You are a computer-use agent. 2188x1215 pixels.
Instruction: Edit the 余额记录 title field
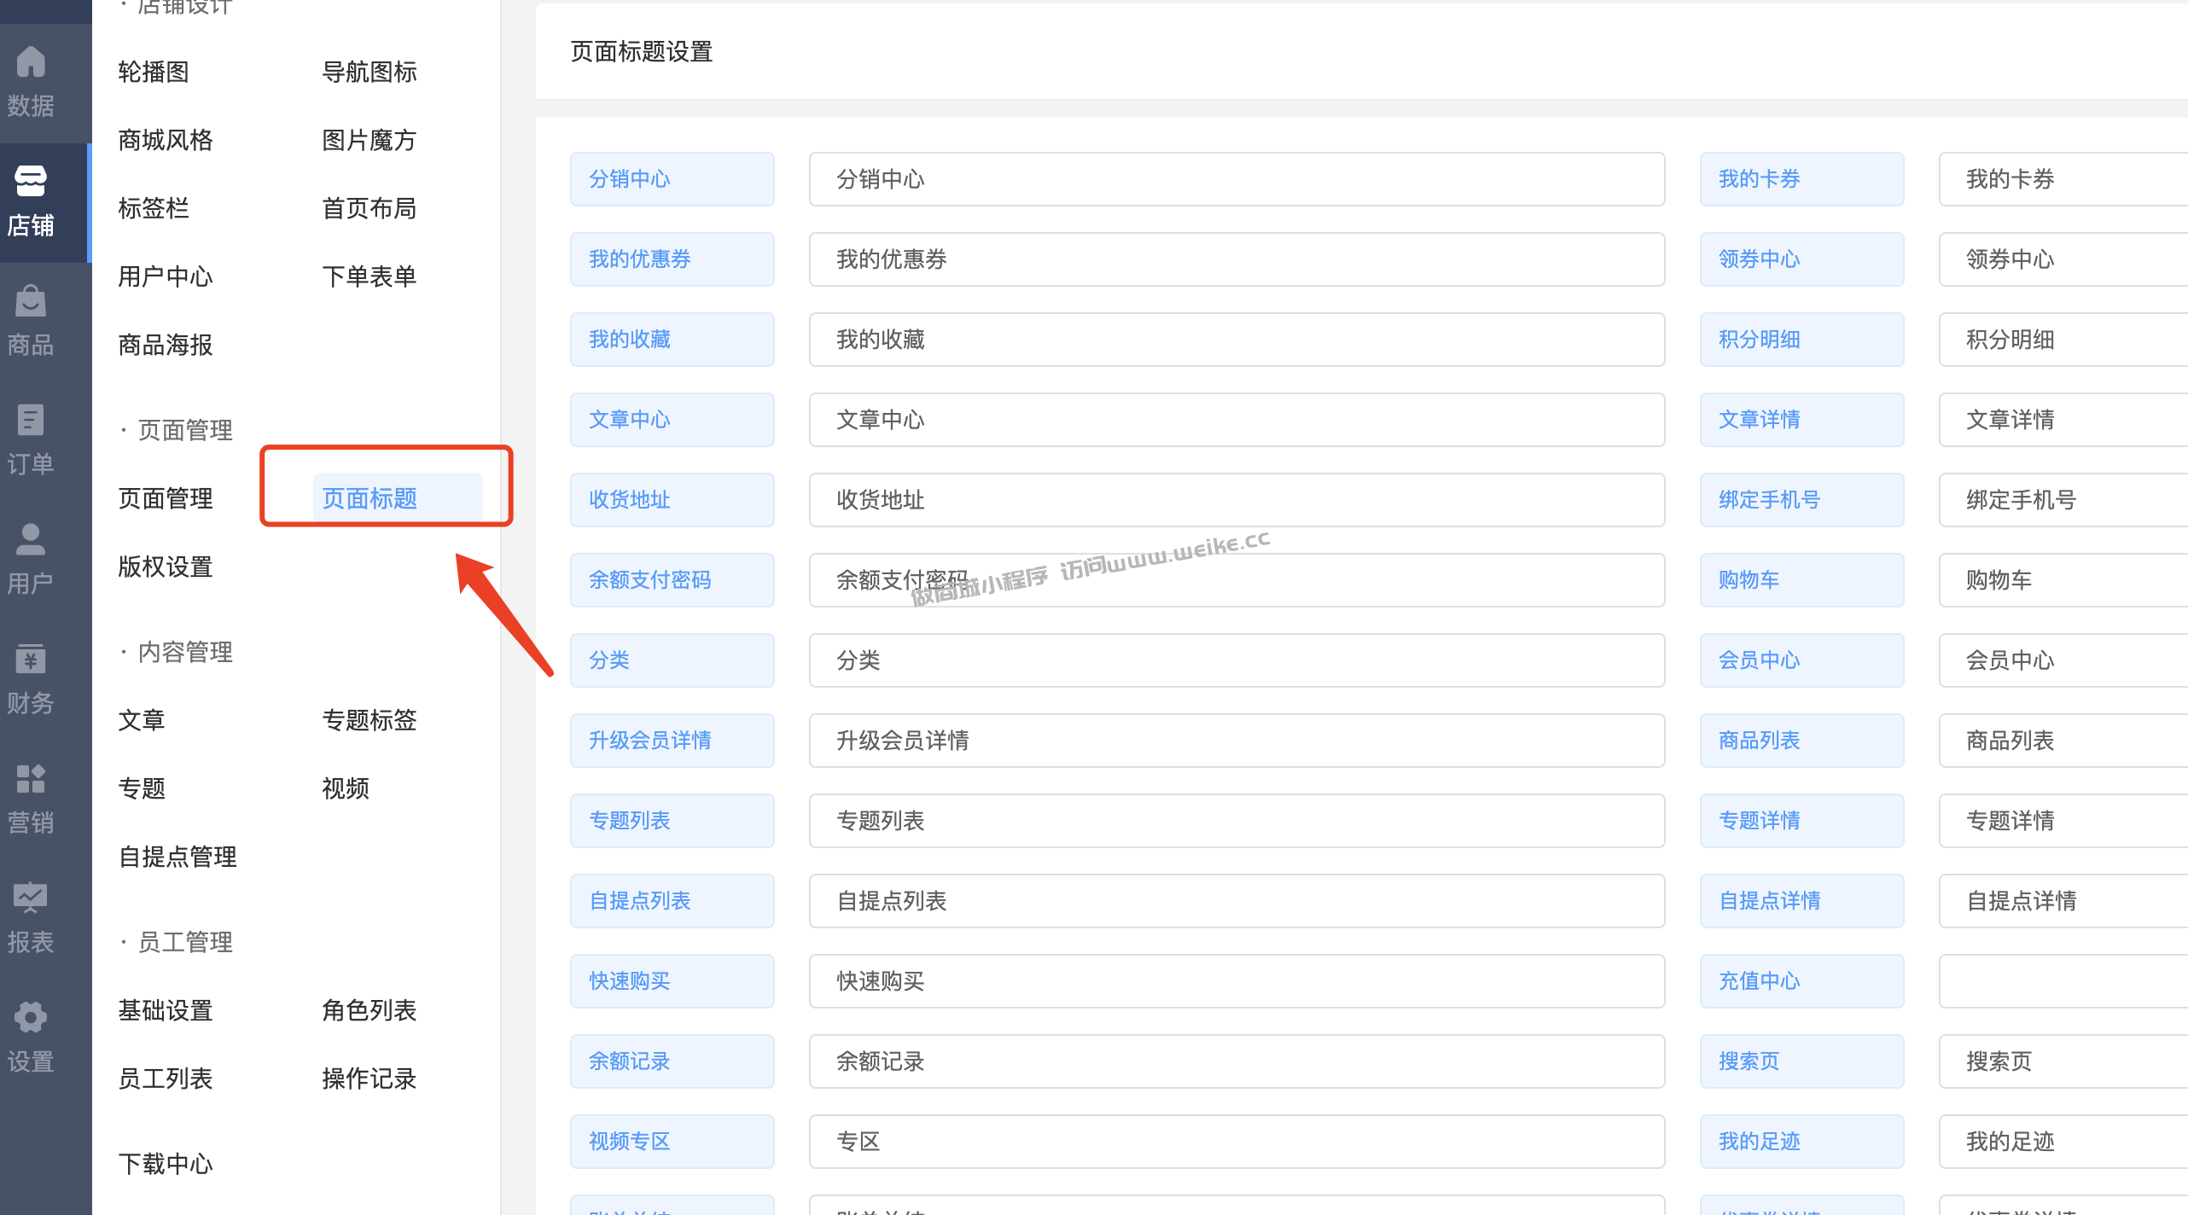(1237, 1061)
